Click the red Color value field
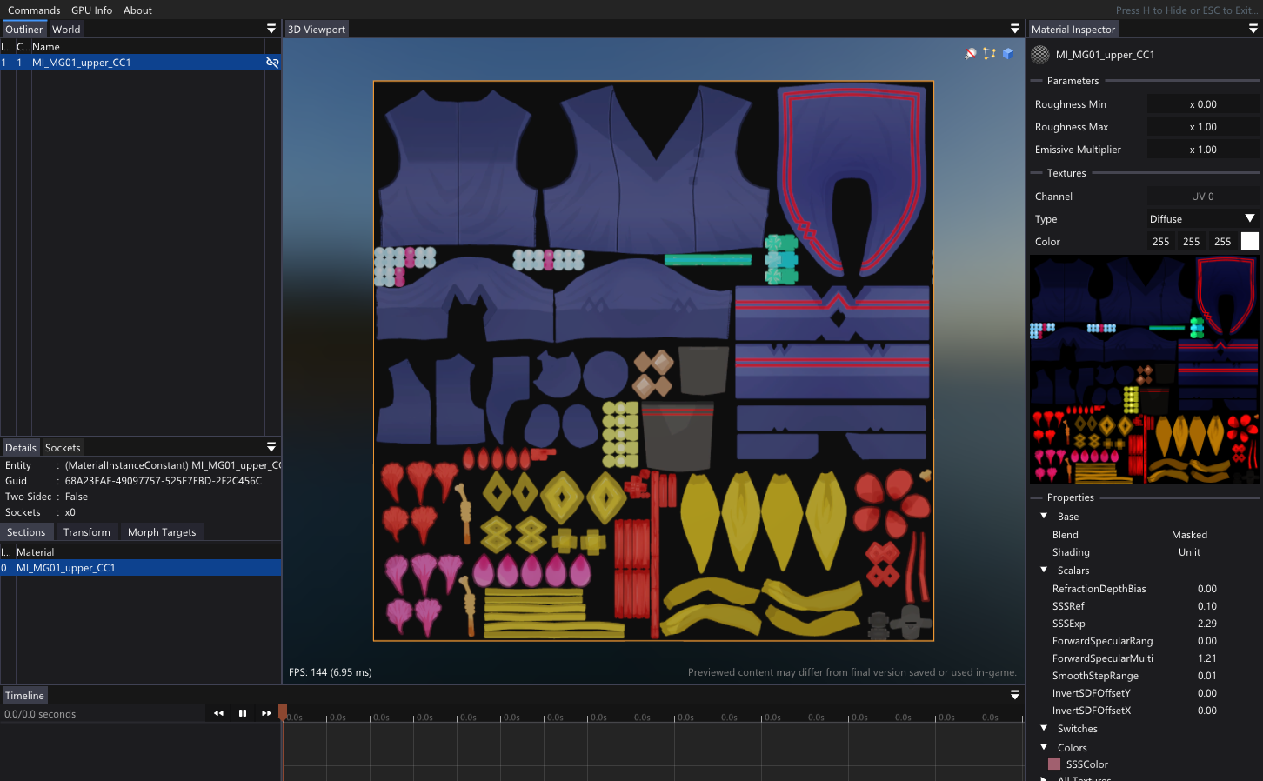 1161,242
